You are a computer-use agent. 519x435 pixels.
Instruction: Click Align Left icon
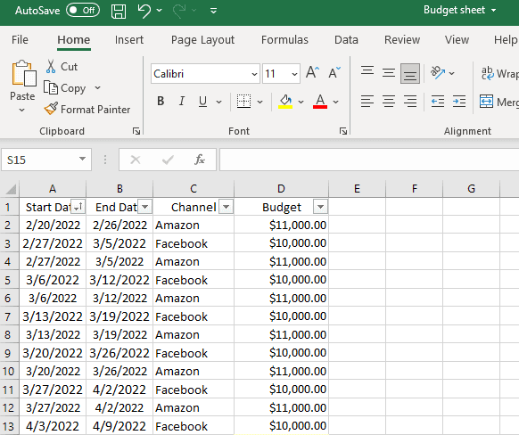367,102
